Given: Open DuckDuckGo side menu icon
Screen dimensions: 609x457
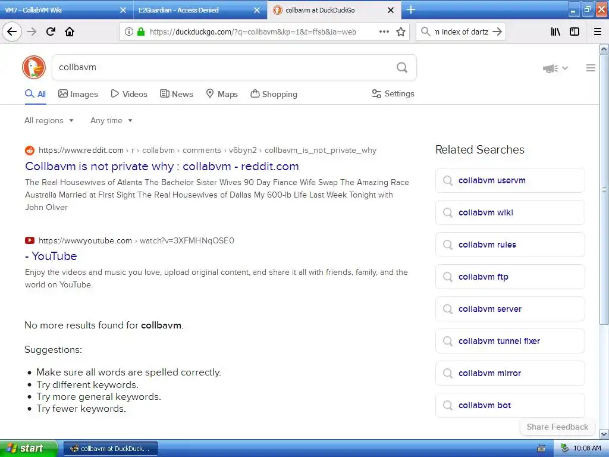Looking at the screenshot, I should [x=591, y=68].
